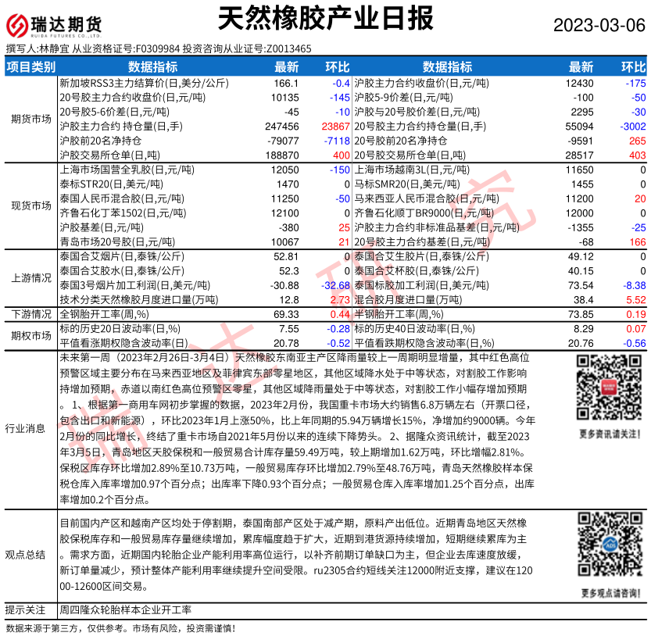Click the Ruida Futures logo
The width and height of the screenshot is (651, 636).
coord(55,26)
